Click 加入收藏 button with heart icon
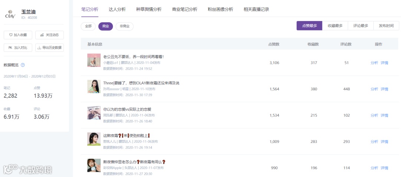The image size is (401, 177). click(18, 35)
